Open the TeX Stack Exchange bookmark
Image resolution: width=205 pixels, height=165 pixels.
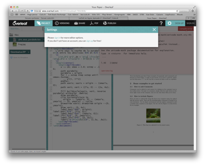57,15
